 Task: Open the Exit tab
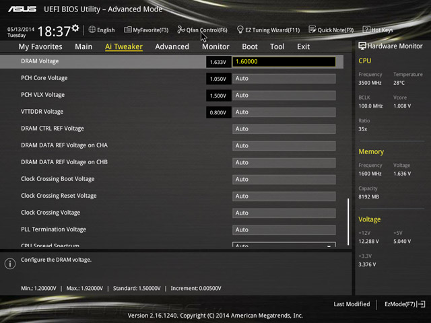tap(304, 46)
